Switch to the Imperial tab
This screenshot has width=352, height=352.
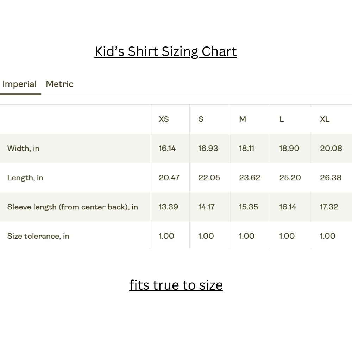(x=19, y=84)
